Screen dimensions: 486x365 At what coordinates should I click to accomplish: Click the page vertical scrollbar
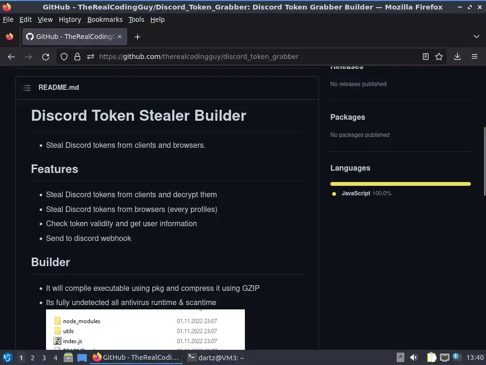(x=485, y=162)
